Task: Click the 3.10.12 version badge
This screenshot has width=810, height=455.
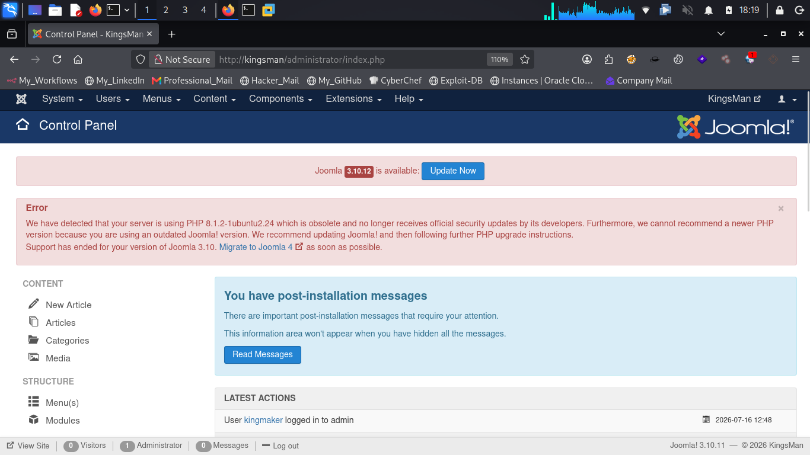Action: pyautogui.click(x=359, y=171)
